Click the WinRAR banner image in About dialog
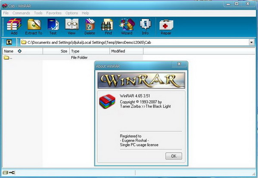This screenshot has height=178, width=258. point(141,80)
